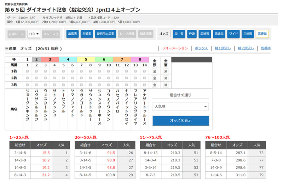
Task: Open the 11R race number dropdown
Action: click(x=34, y=34)
